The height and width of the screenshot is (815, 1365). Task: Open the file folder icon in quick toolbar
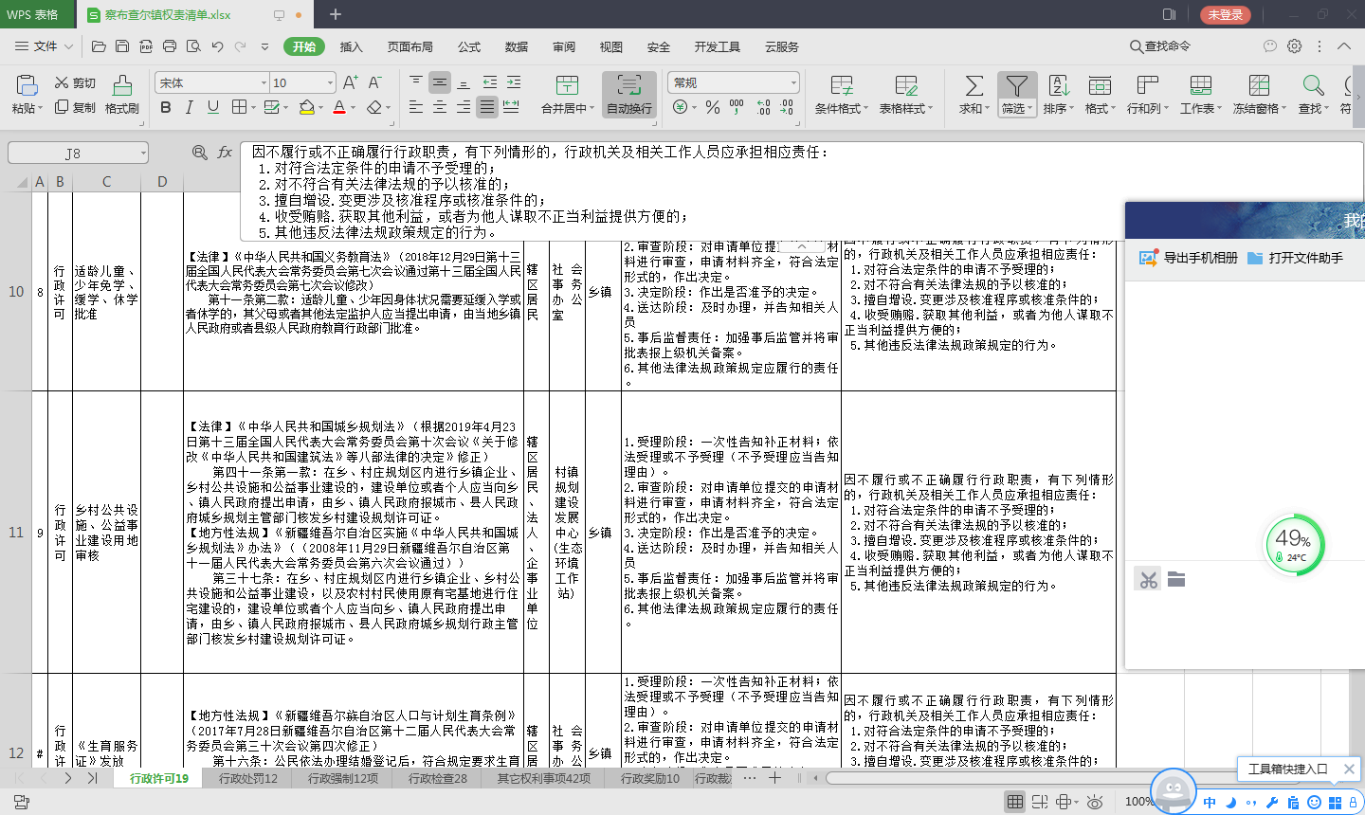point(99,46)
